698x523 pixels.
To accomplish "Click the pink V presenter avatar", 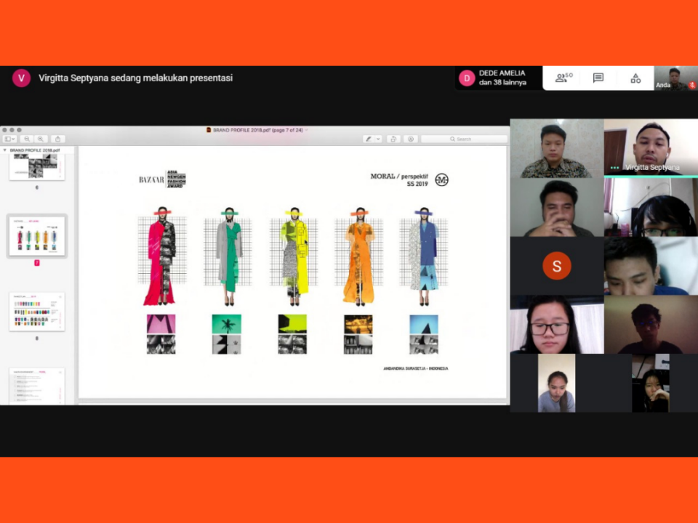I will pos(21,78).
